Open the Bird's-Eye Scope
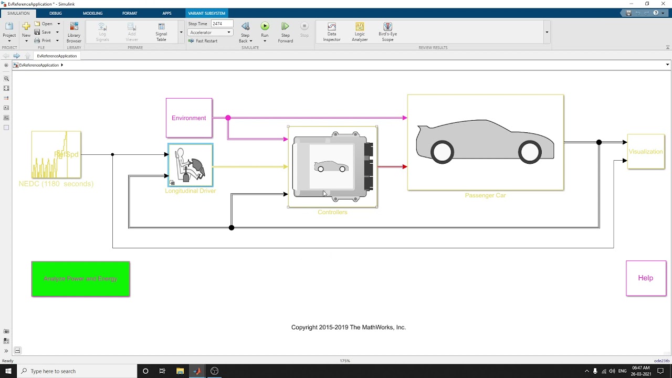This screenshot has height=378, width=672. tap(387, 32)
